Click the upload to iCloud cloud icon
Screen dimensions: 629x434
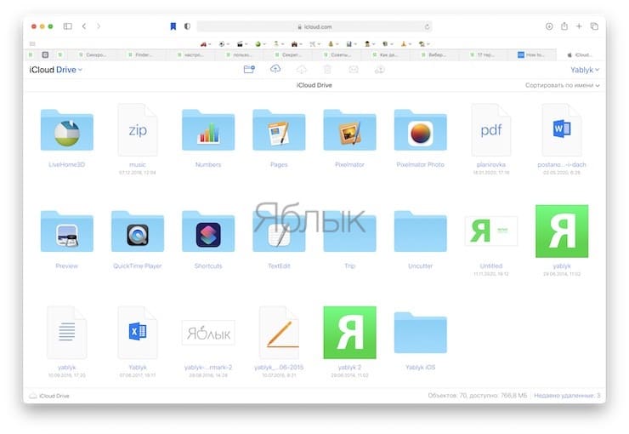pos(275,69)
